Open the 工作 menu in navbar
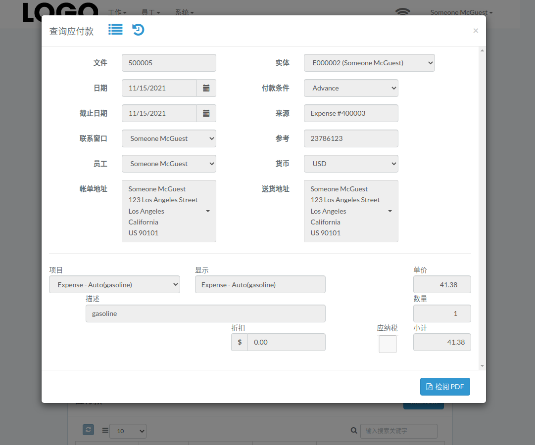The height and width of the screenshot is (445, 535). coord(117,12)
